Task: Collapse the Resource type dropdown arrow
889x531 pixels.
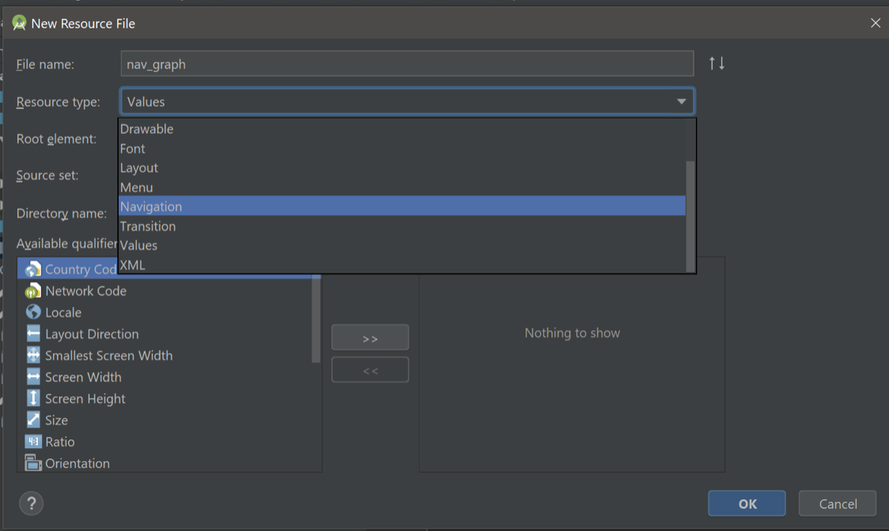Action: [x=681, y=101]
